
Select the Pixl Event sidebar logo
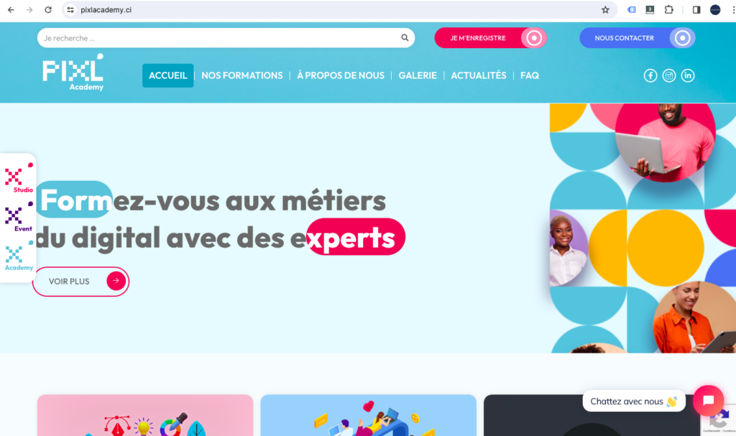19,217
